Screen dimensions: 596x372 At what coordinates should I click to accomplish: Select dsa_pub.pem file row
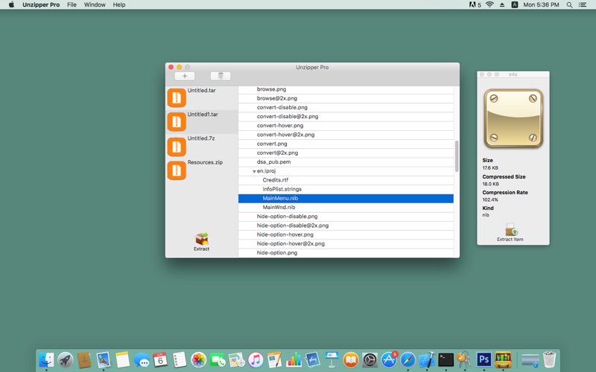point(346,161)
